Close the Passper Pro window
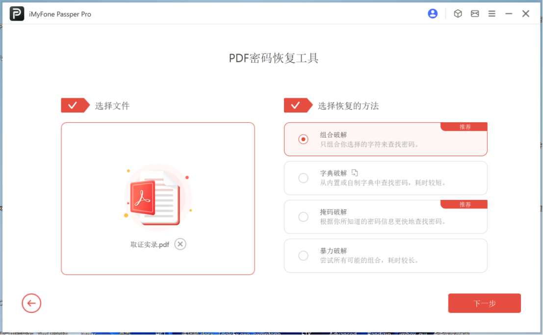 (526, 14)
